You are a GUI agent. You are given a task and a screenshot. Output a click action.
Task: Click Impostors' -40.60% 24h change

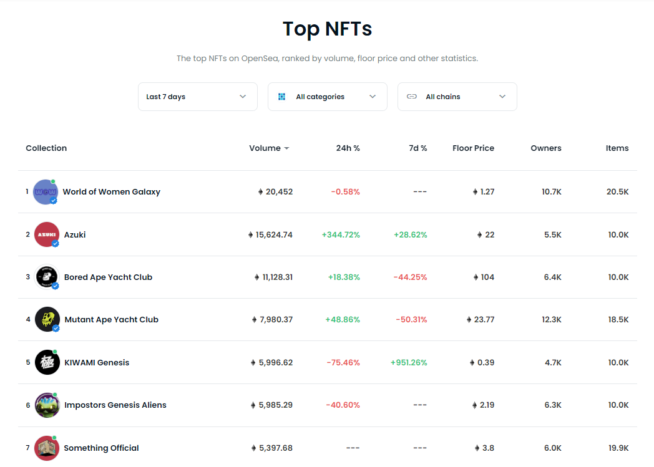(x=343, y=405)
